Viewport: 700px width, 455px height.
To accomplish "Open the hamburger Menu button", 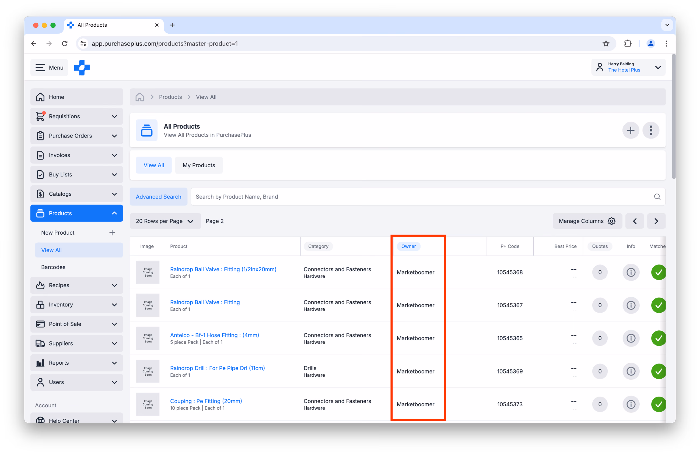I will pos(49,68).
